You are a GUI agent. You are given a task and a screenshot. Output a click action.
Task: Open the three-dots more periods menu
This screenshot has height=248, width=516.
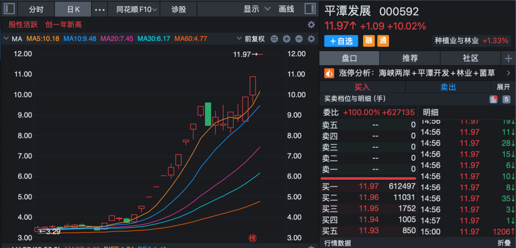(100, 10)
